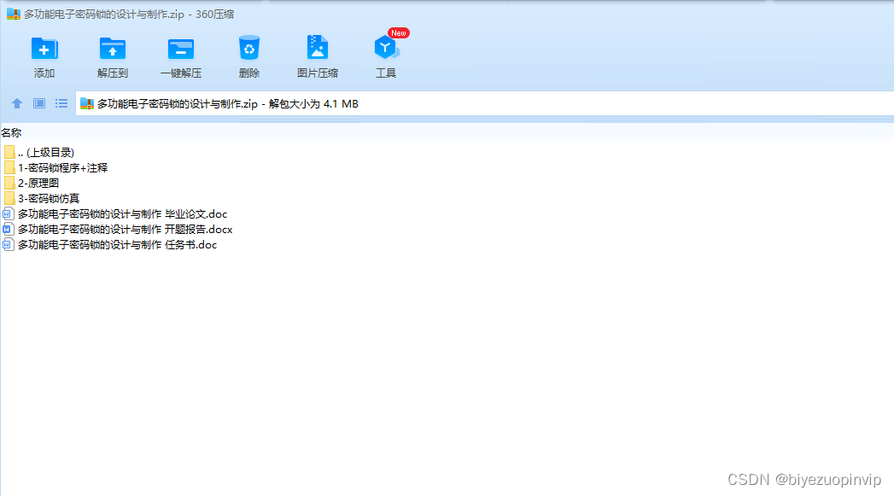The image size is (894, 496).
Task: Click the document icon of 毕业论文.doc
Action: 8,213
